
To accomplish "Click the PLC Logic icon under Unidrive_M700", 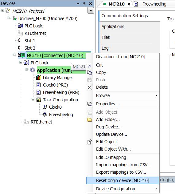I will pyautogui.click(x=20, y=26).
